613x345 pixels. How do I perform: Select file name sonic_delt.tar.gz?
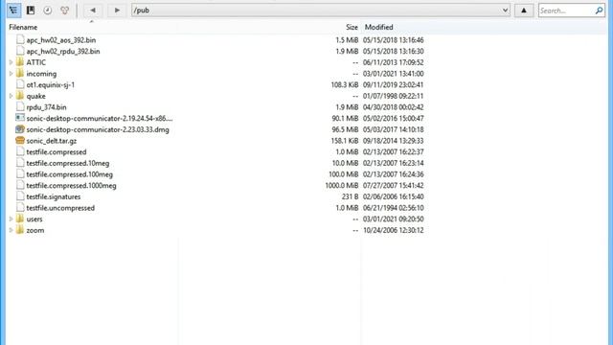[52, 141]
